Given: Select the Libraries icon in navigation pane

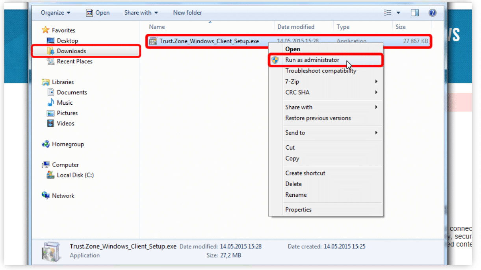Looking at the screenshot, I should 46,82.
